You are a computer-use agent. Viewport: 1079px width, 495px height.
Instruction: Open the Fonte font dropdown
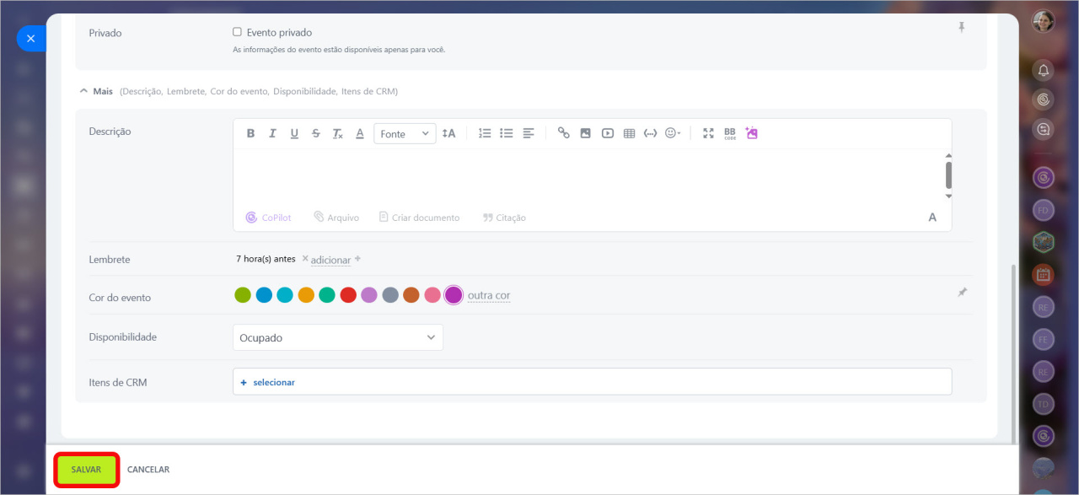(x=405, y=134)
